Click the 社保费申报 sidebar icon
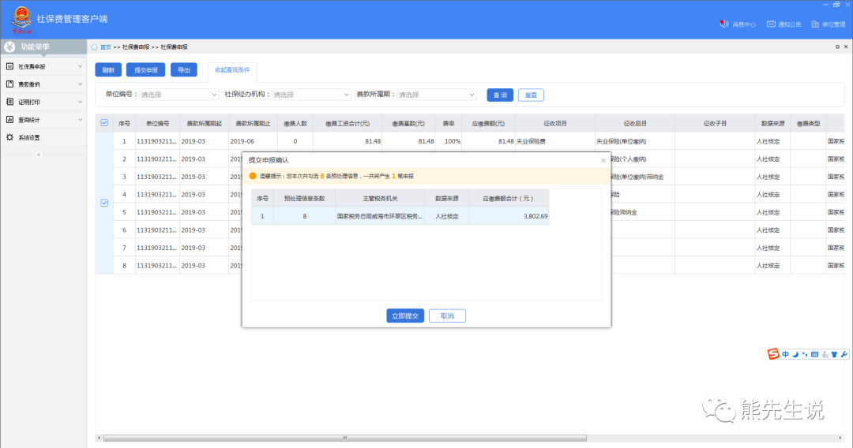Viewport: 853px width, 448px height. 9,66
